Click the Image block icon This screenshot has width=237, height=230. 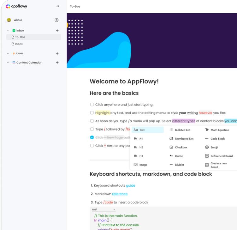pyautogui.click(x=136, y=165)
